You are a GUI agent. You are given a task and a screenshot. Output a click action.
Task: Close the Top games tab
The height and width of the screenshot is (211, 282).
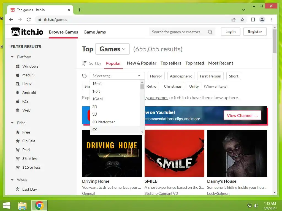pos(69,10)
